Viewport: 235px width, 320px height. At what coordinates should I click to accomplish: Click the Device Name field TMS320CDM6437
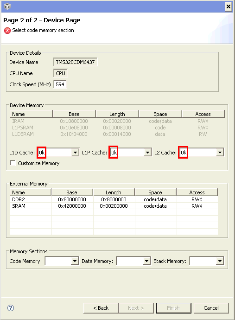pyautogui.click(x=75, y=62)
